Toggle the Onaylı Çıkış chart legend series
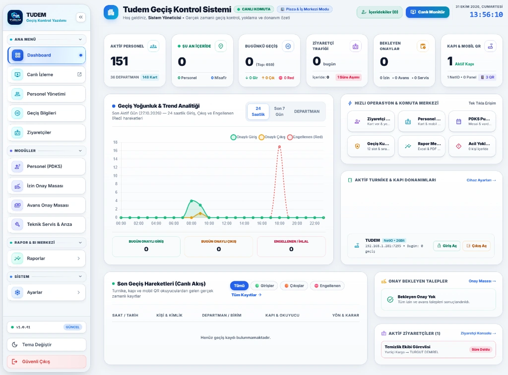Image resolution: width=508 pixels, height=375 pixels. (x=272, y=137)
